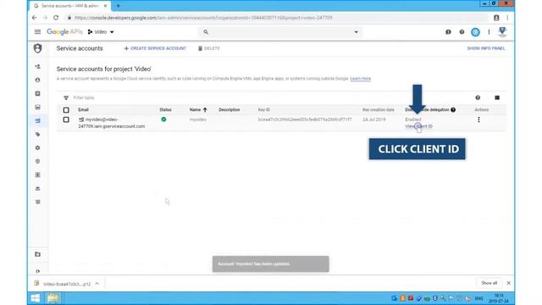Go forward in the browser
Viewport: 542px width, 305px height.
click(x=45, y=18)
